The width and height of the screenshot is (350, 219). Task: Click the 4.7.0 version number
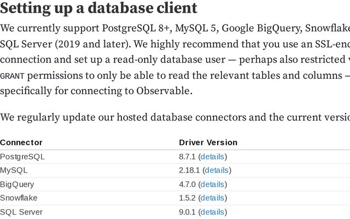tap(187, 184)
